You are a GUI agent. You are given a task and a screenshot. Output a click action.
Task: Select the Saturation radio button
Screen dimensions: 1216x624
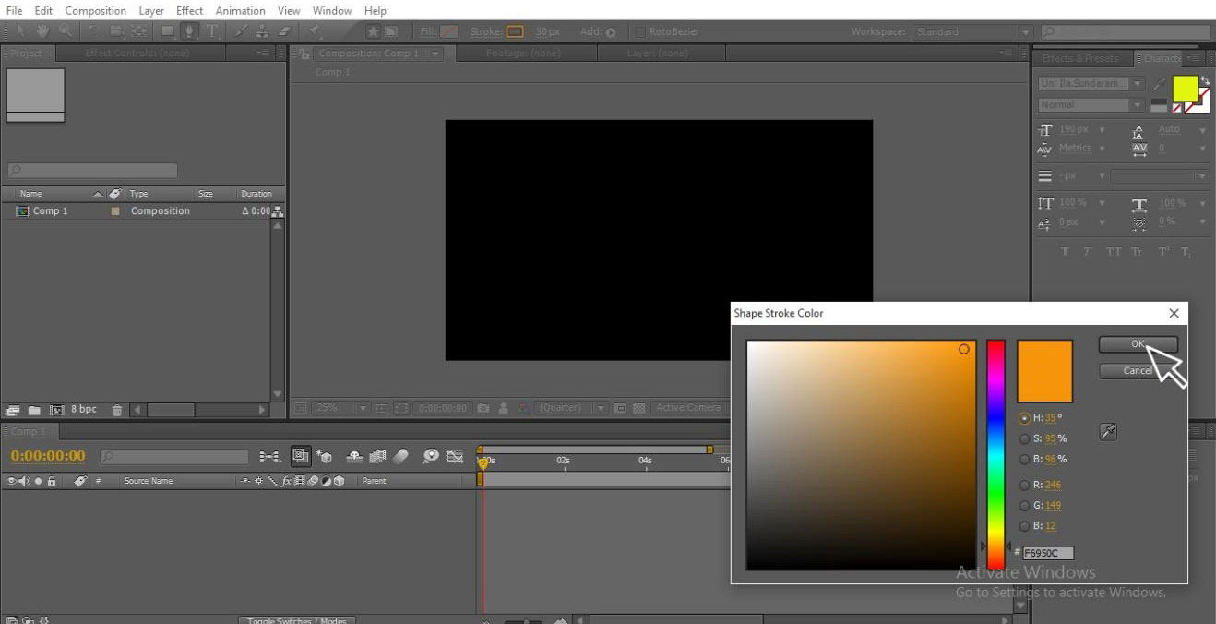pos(1024,438)
